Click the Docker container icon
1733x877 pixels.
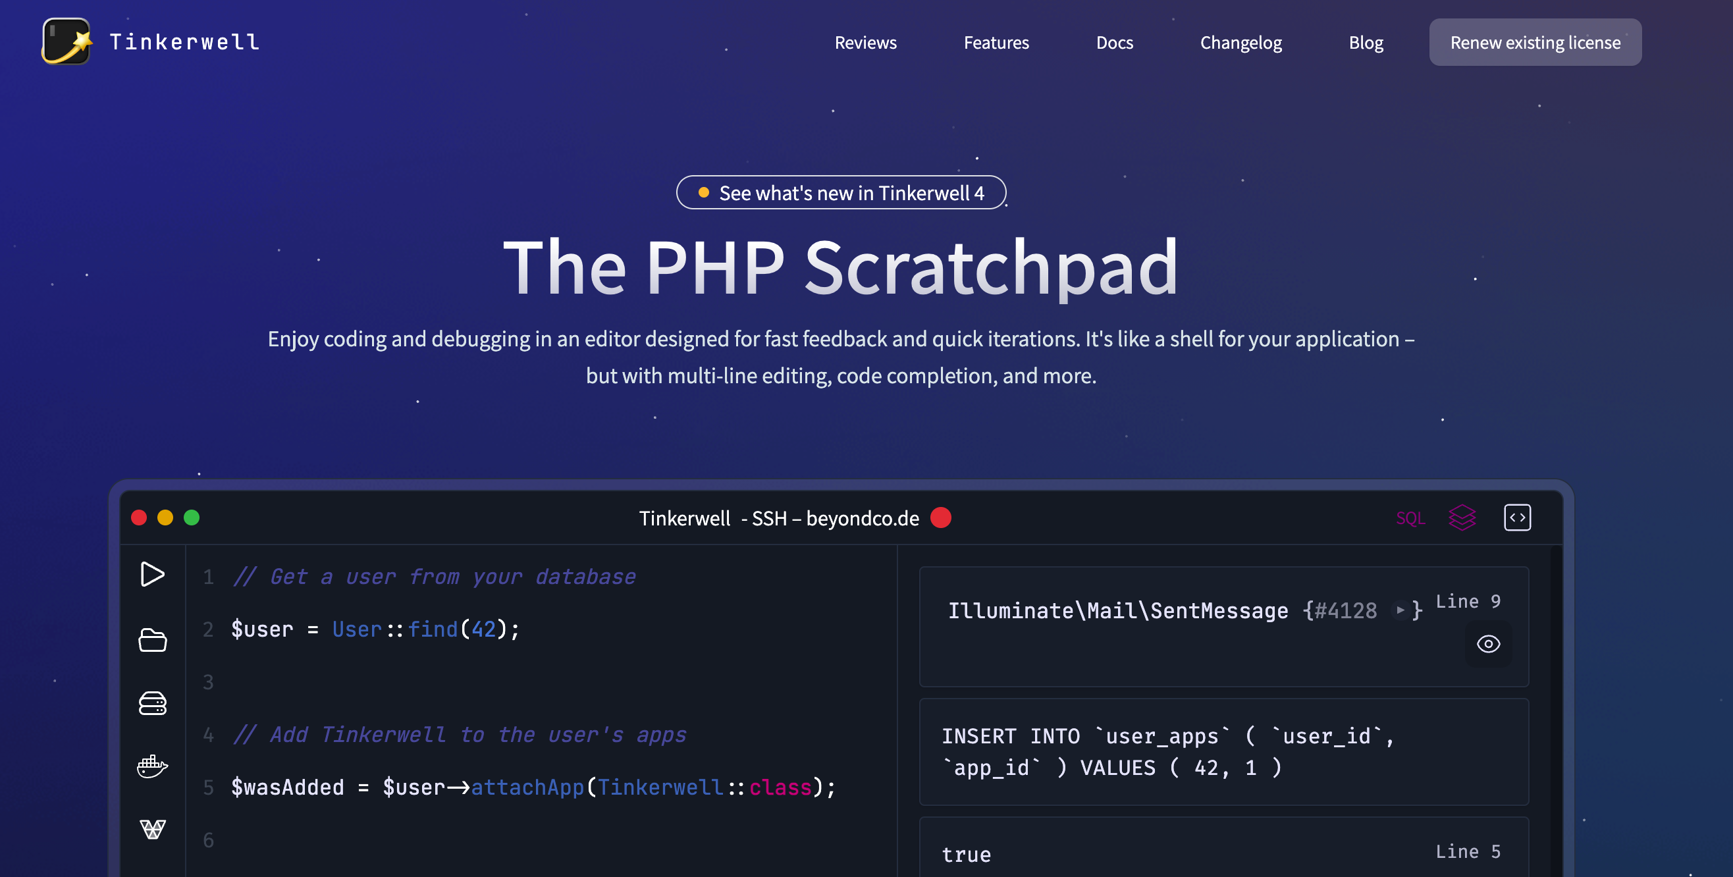point(152,766)
